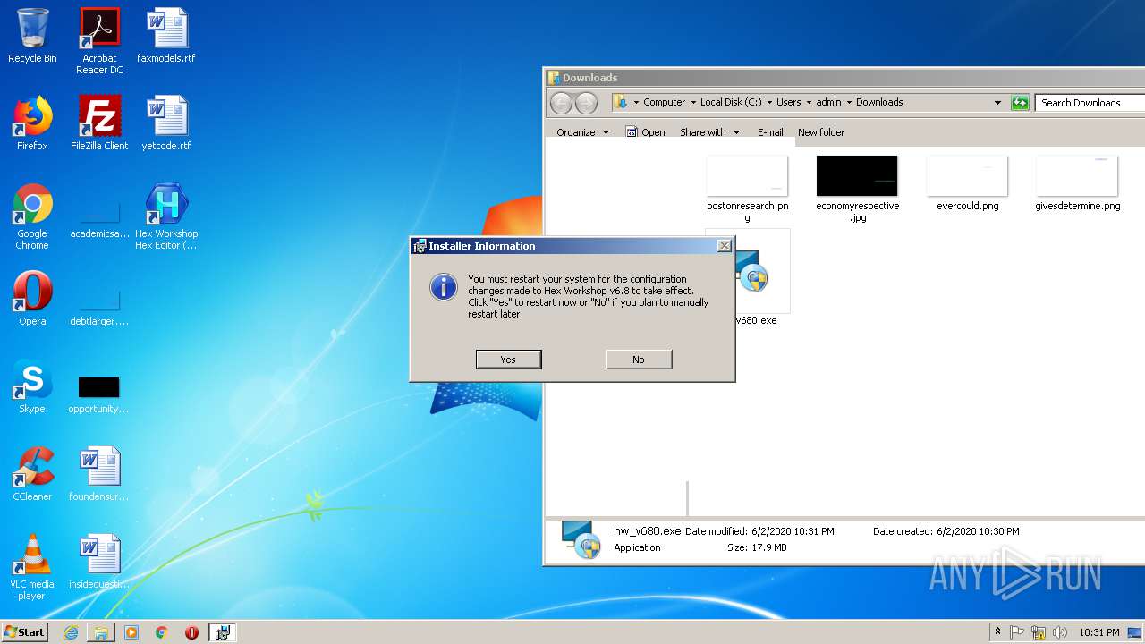Select evercould.png thumbnail
Viewport: 1145px width, 644px height.
967,183
